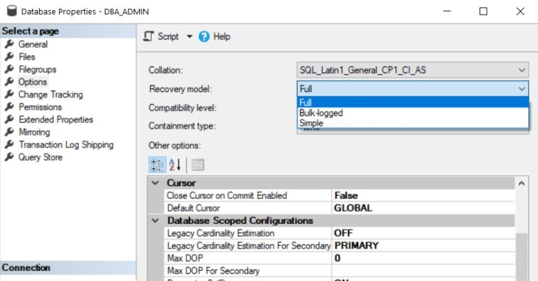The width and height of the screenshot is (538, 281).
Task: Open the Query Store page
Action: click(x=40, y=157)
